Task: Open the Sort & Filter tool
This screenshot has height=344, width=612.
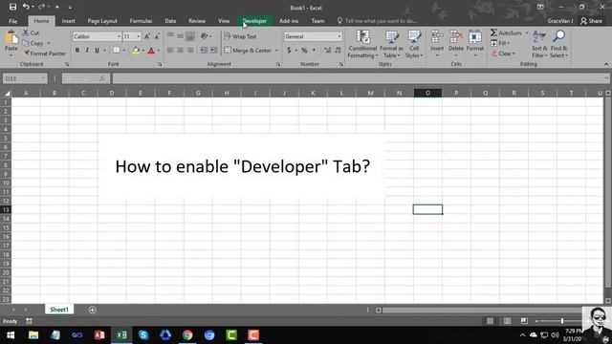Action: pos(539,44)
